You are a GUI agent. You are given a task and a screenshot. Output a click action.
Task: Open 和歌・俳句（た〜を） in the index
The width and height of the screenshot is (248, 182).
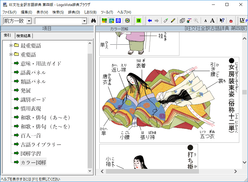(x=45, y=127)
